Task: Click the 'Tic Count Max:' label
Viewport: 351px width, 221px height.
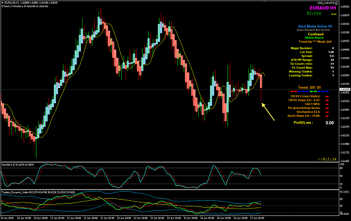Action: pos(302,68)
